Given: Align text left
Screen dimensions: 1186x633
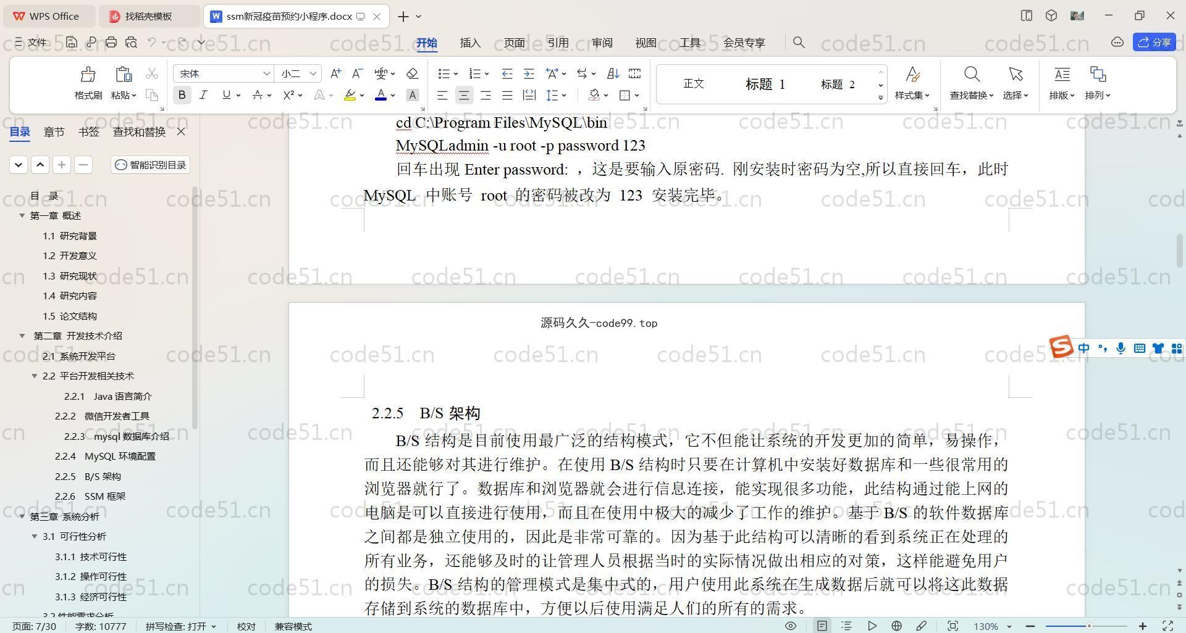Looking at the screenshot, I should [x=442, y=95].
